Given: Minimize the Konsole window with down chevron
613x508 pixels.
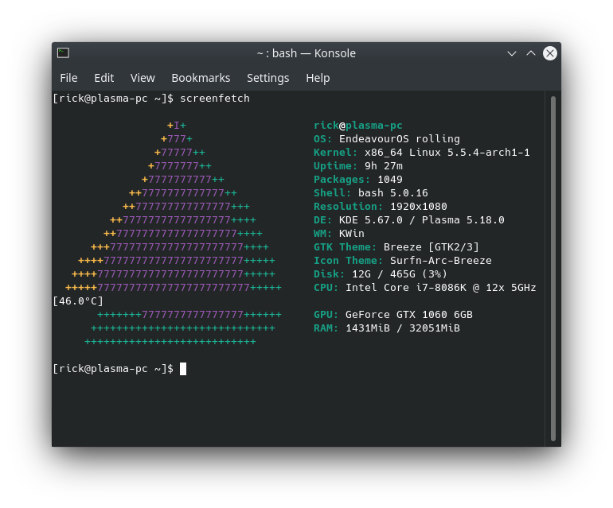Looking at the screenshot, I should click(x=512, y=53).
